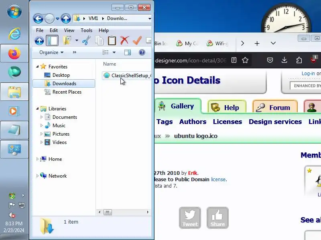Viewport: 321px width, 240px height.
Task: Open the View menu
Action: point(69,30)
